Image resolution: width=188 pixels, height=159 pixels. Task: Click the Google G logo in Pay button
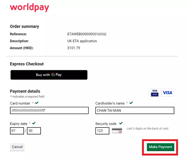[53, 75]
